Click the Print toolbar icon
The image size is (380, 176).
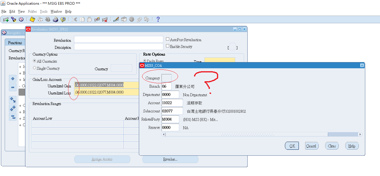pos(55,19)
